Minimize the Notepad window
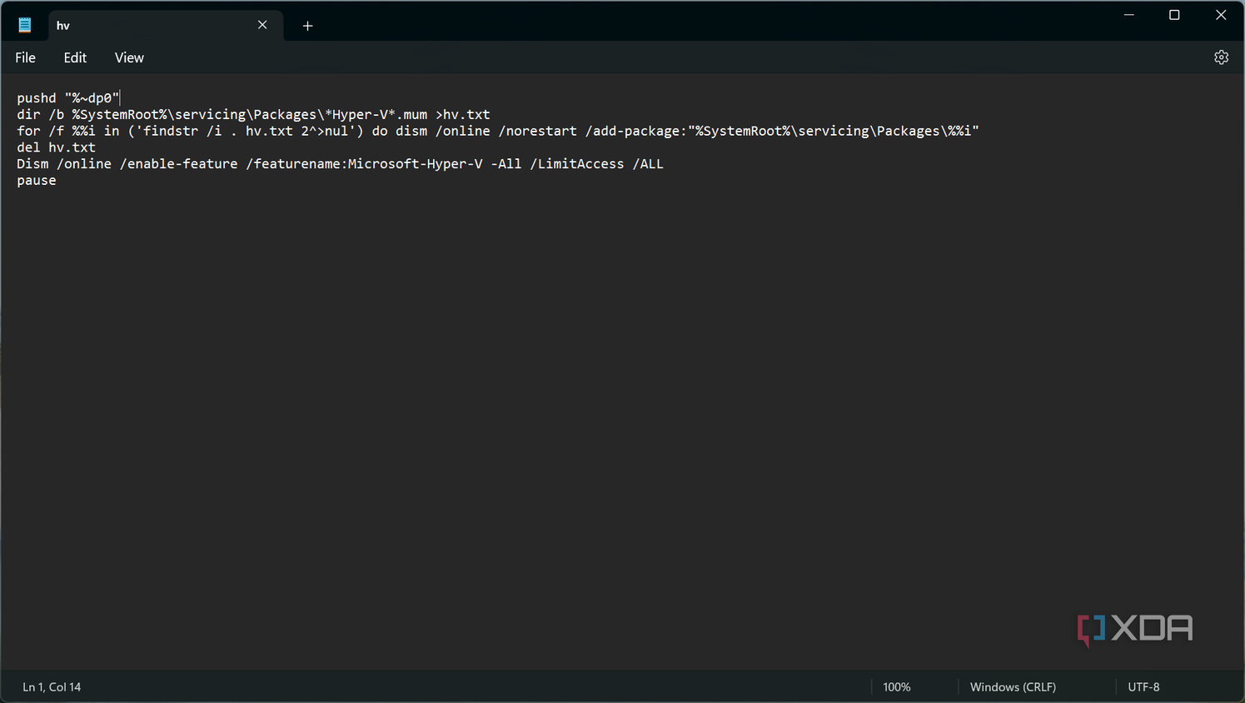1245x703 pixels. [x=1129, y=15]
